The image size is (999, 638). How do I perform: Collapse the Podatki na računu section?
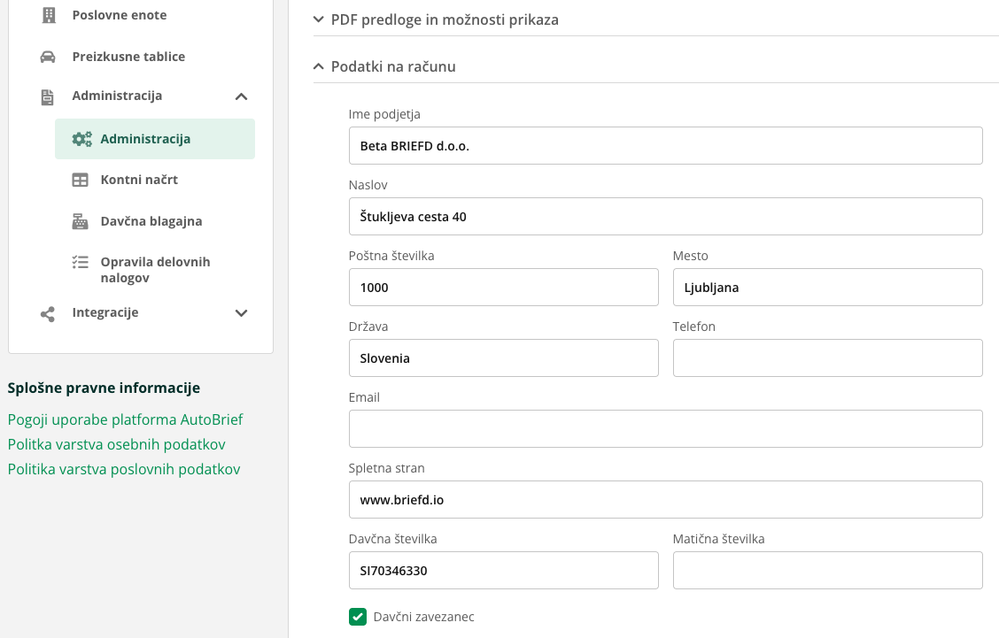(320, 66)
